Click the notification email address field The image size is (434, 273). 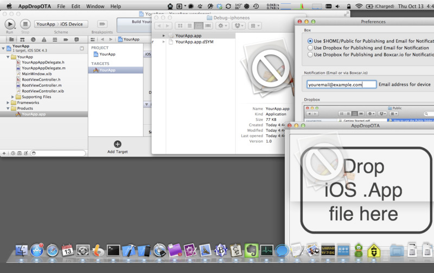tap(342, 84)
